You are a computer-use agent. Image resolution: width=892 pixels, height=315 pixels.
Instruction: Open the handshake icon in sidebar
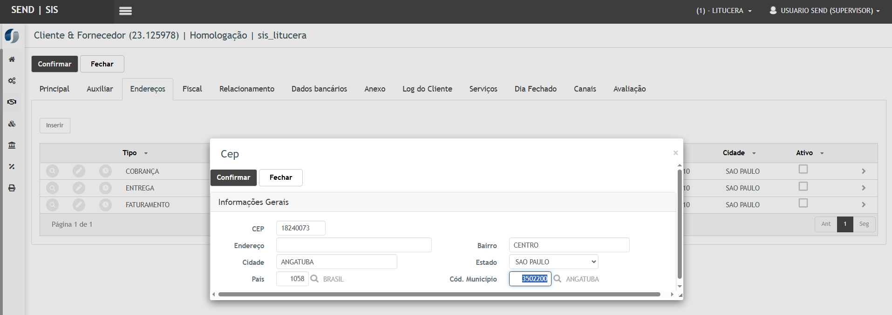point(12,102)
